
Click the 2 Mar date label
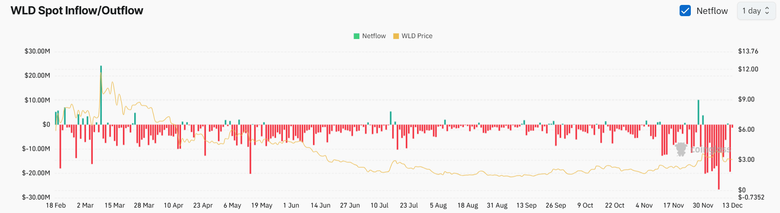[85, 205]
